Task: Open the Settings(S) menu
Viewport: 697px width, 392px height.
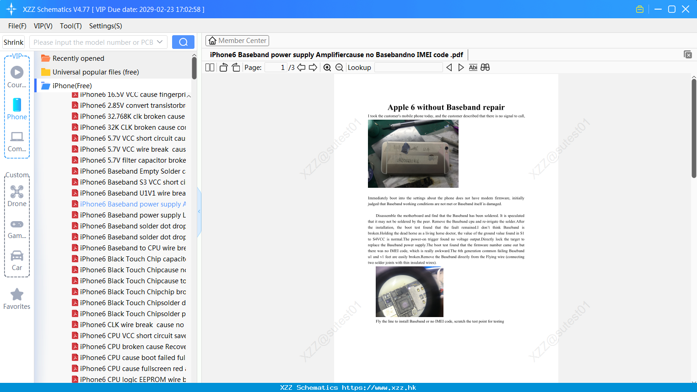Action: tap(106, 26)
